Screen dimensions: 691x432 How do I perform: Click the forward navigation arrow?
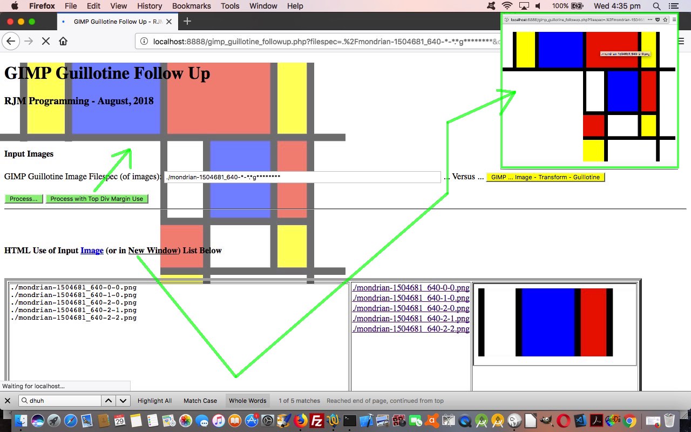pyautogui.click(x=29, y=41)
